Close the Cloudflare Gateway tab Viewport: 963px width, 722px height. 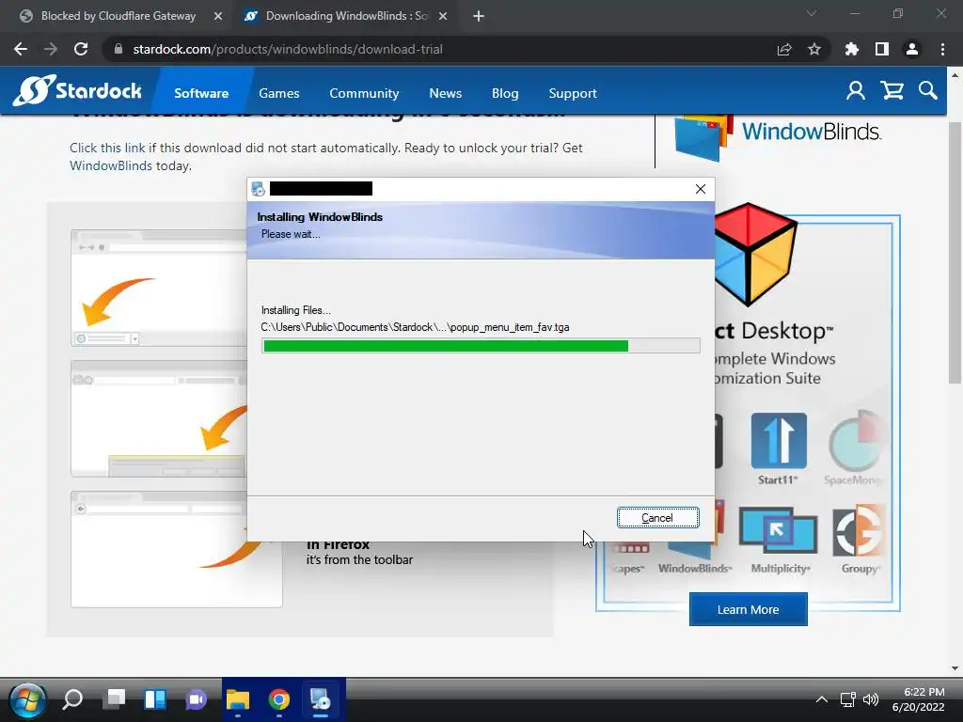218,16
